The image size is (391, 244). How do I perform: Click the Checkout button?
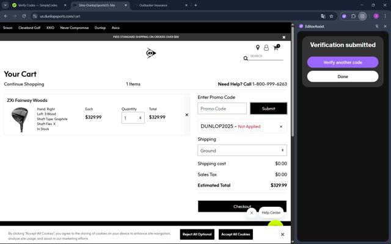242,206
